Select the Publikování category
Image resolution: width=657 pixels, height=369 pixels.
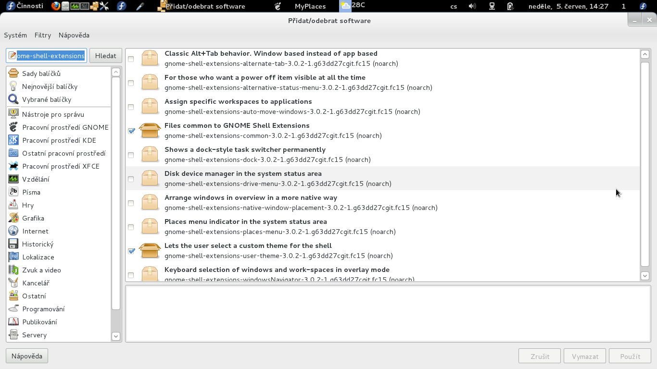pyautogui.click(x=59, y=322)
